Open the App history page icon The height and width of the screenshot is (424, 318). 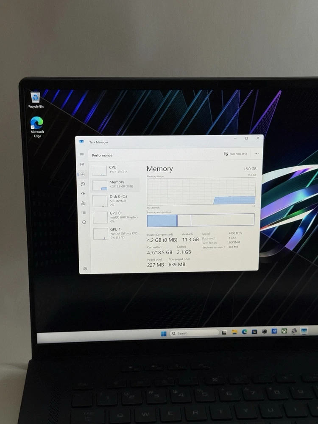coord(83,184)
